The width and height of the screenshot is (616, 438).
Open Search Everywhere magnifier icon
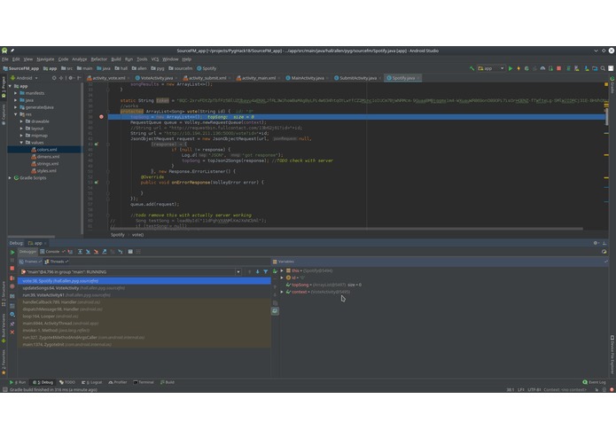(x=603, y=68)
